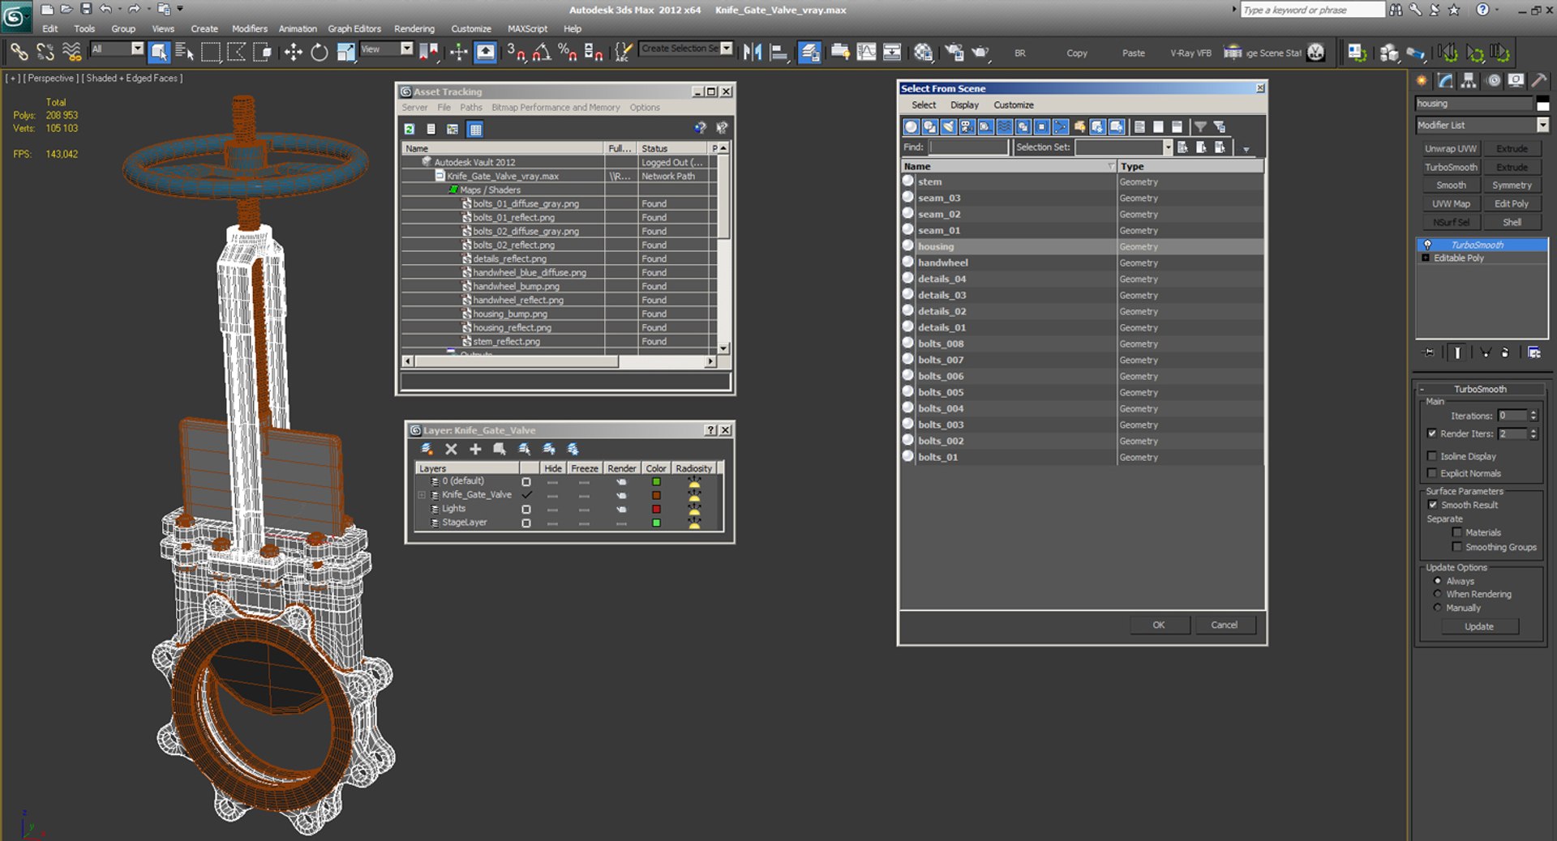Open the Material Editor icon
This screenshot has height=841, width=1557.
tap(923, 53)
